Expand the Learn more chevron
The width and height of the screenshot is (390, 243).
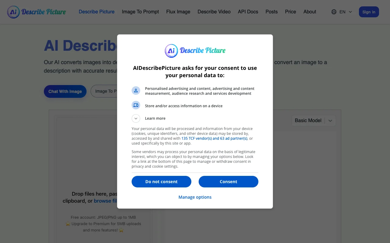136,118
